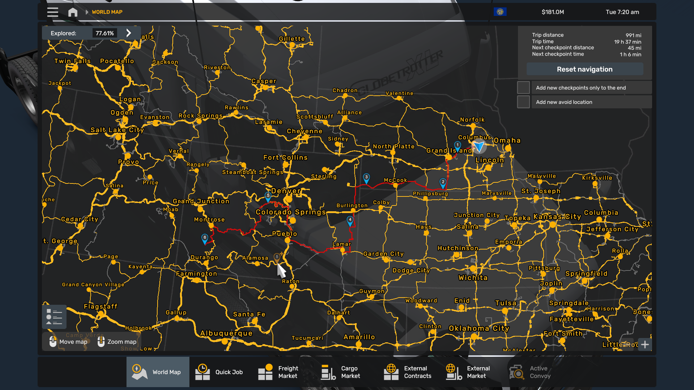This screenshot has height=390, width=694.
Task: Click the truck position arrow near Omaha
Action: click(x=479, y=146)
